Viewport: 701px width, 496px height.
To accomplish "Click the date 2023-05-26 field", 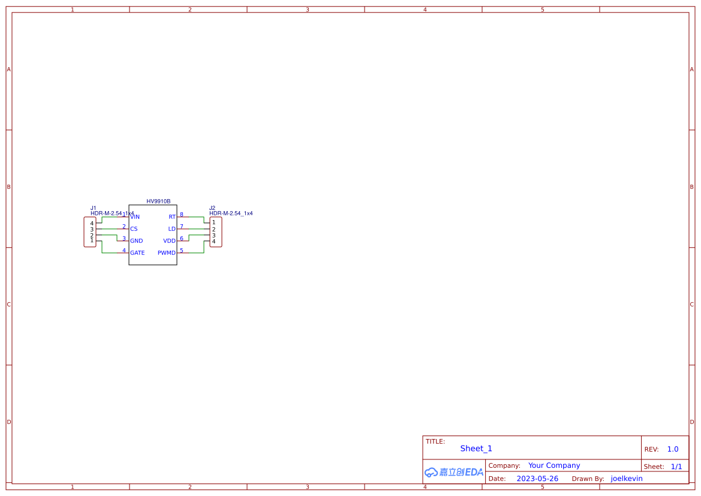I will [x=537, y=478].
